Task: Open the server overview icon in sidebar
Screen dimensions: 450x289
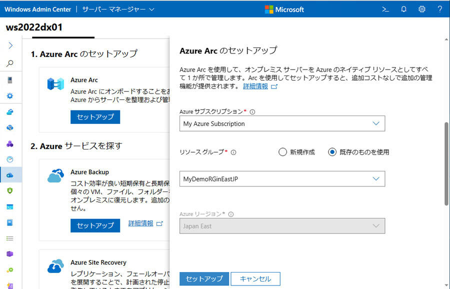Action: 10,80
